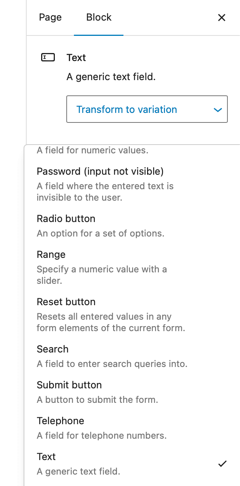Screen dimensions: 240x486
Task: Choose the Range slider variation
Action: point(51,254)
